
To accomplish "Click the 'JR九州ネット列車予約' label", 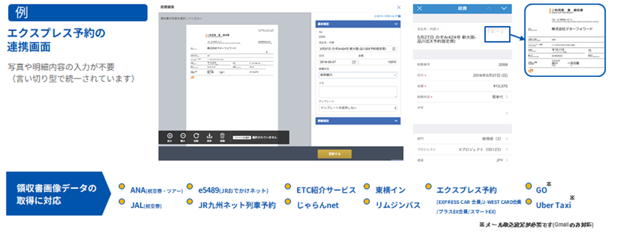I will tap(236, 206).
